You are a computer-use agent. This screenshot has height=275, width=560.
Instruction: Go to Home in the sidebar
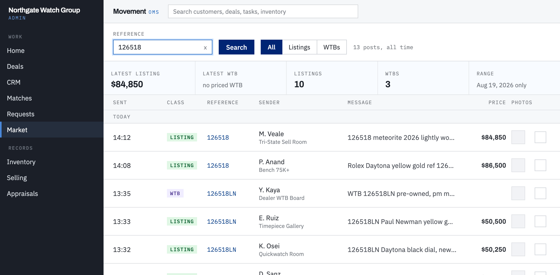(x=52, y=51)
